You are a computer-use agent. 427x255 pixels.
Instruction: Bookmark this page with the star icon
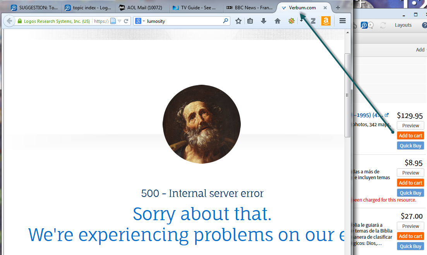238,21
